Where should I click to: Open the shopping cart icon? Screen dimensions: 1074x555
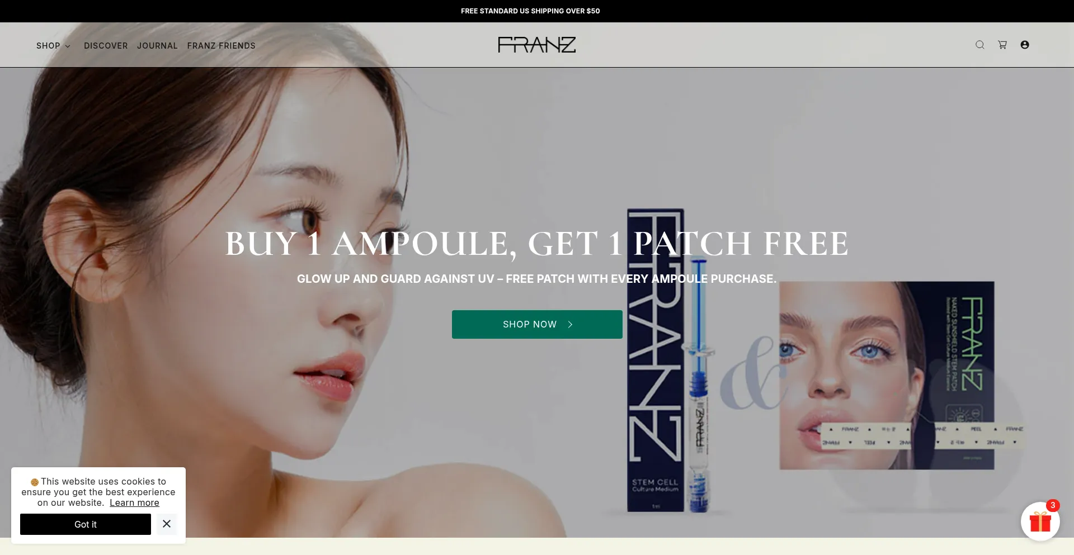point(1002,45)
